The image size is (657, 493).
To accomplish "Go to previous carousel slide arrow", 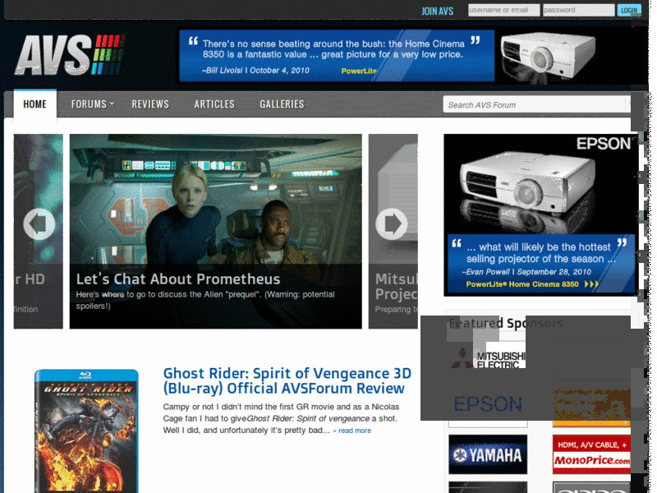I will pos(39,224).
